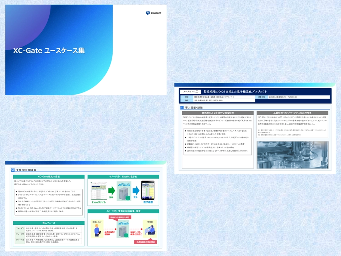This screenshot has height=256, width=341.
Task: Select the tablet 電子帳票 icon
Action: tap(148, 190)
